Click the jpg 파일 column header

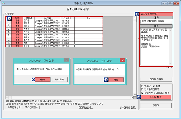(47, 18)
